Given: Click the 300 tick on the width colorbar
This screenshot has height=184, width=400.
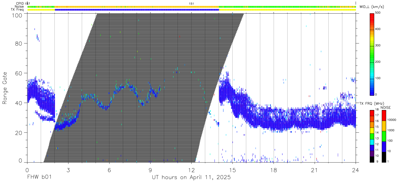Looking at the screenshot, I should click(x=378, y=46).
